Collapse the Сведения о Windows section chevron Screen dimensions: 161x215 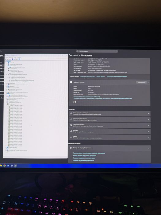pos(148,82)
